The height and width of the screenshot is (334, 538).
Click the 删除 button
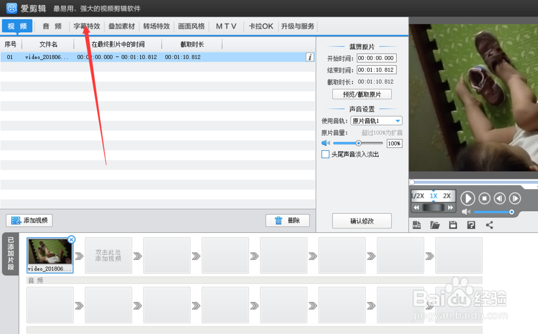pos(287,220)
